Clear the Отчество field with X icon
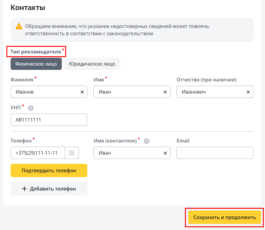This screenshot has height=230, width=265. coord(248,92)
